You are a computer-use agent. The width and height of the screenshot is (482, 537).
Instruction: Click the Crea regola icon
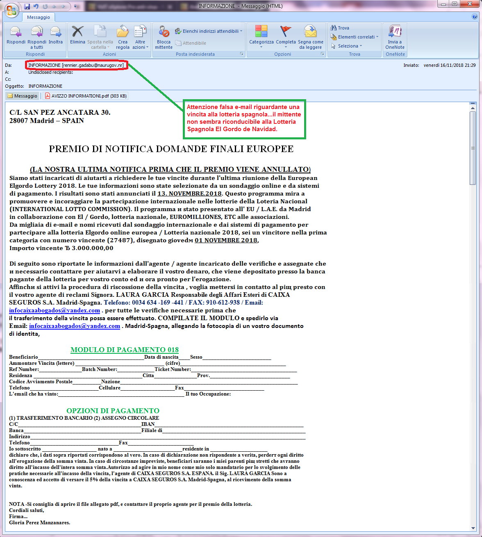click(123, 32)
